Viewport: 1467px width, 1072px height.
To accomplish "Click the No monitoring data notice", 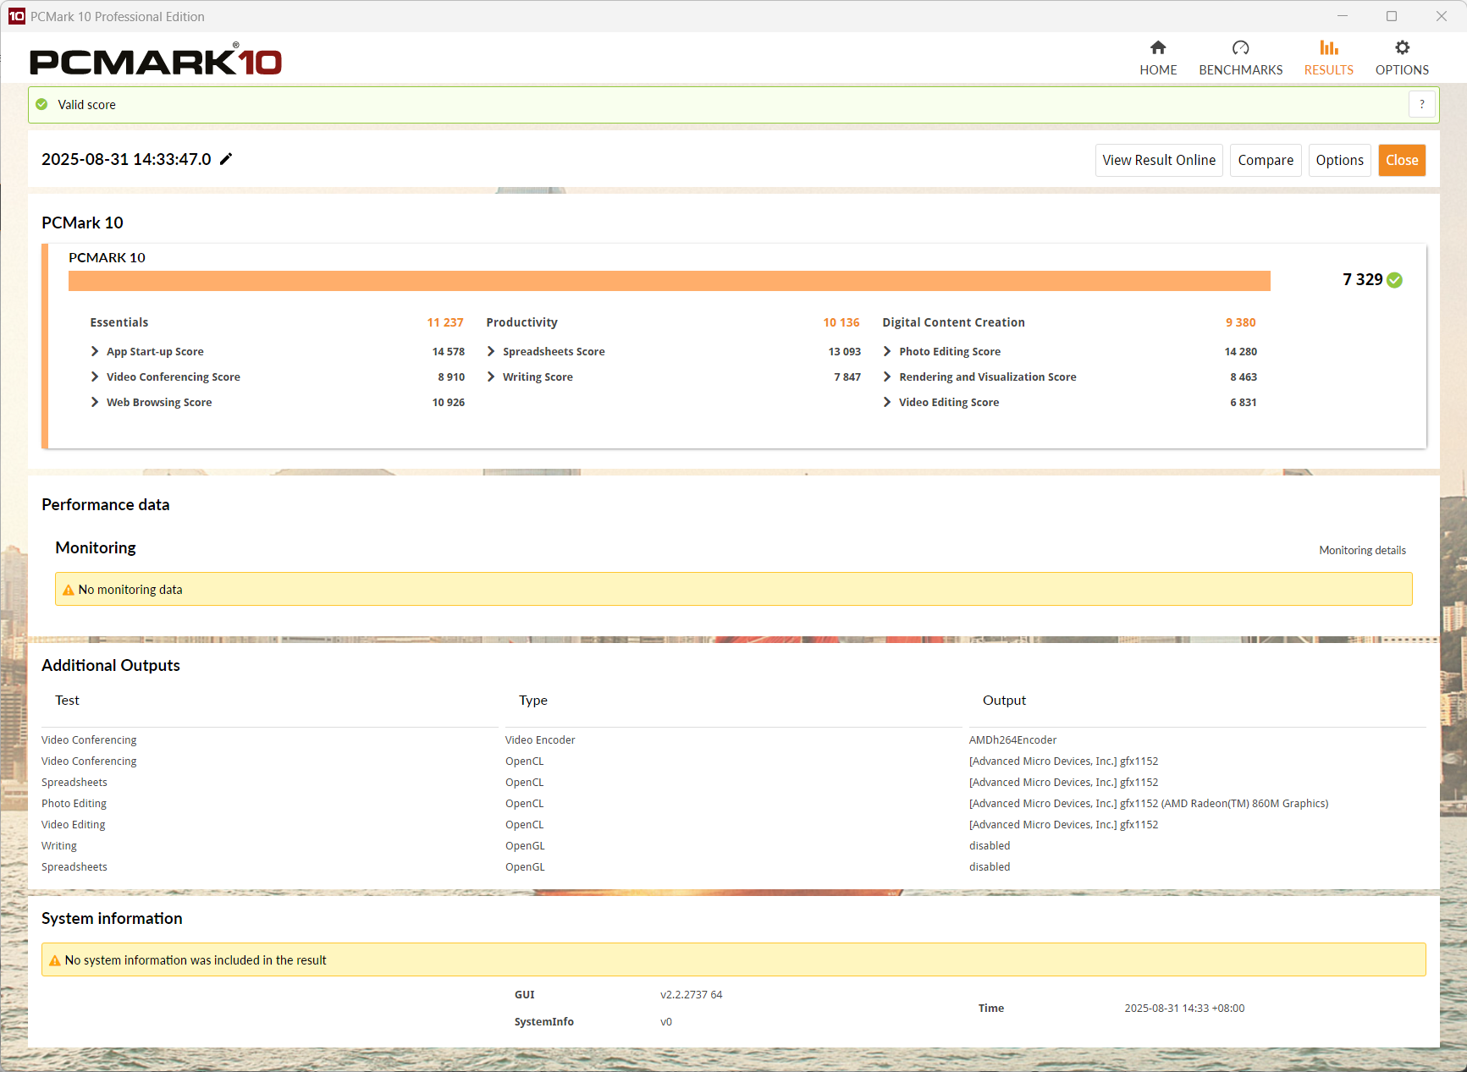I will click(x=734, y=589).
